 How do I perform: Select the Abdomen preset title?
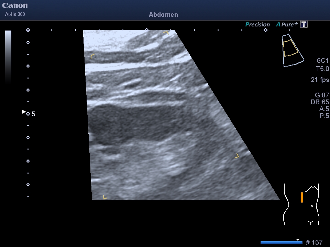[x=163, y=15]
